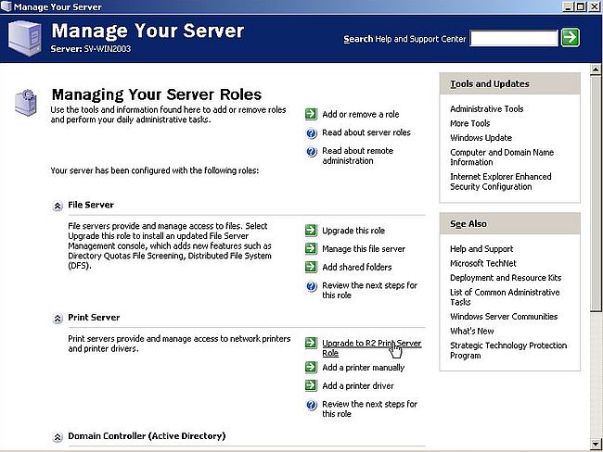
Task: Click the scrollbar up arrow
Action: (x=596, y=69)
